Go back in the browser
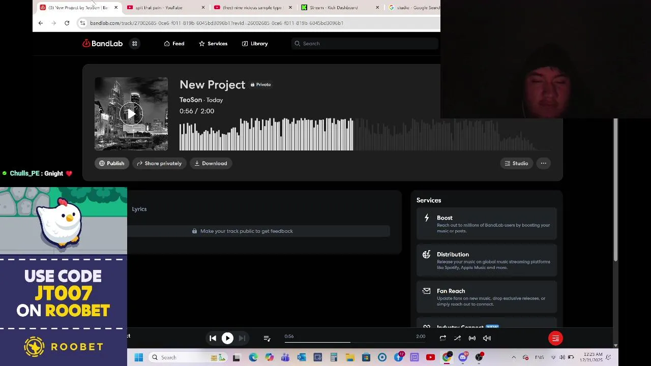The width and height of the screenshot is (651, 366). click(x=41, y=23)
